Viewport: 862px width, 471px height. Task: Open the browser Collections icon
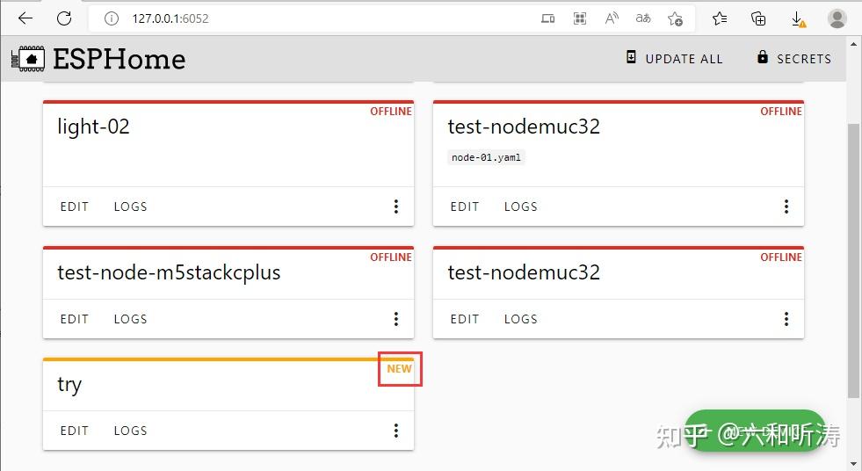759,18
